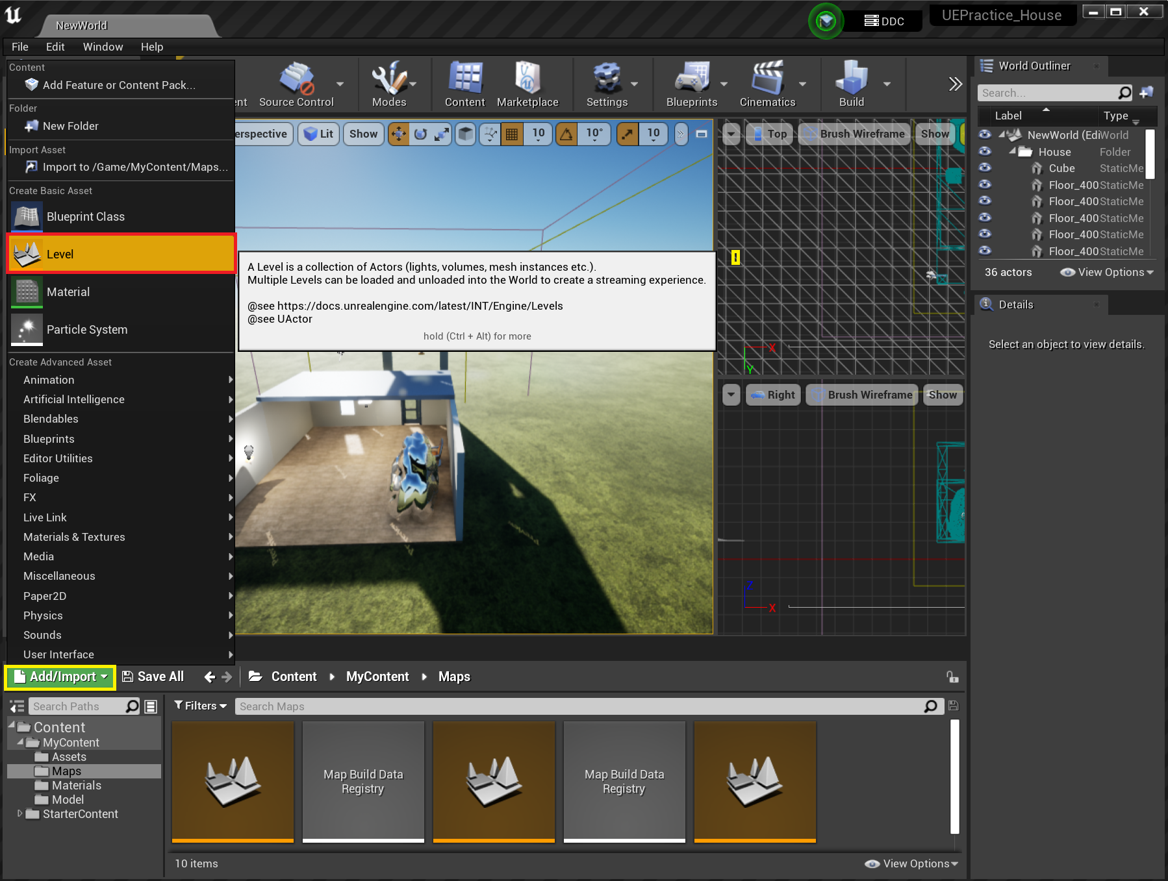Open the Add/Import dropdown

tap(60, 677)
